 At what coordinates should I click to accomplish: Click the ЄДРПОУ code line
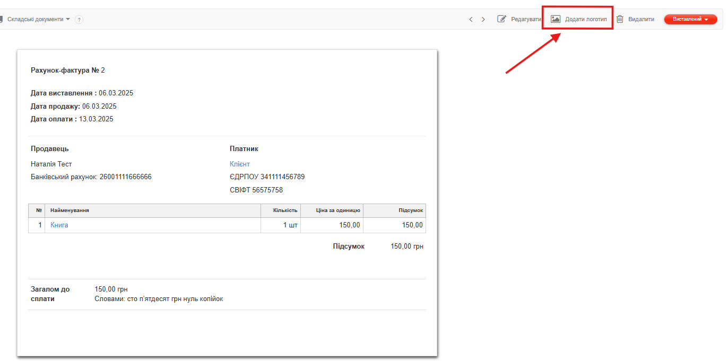click(x=267, y=177)
